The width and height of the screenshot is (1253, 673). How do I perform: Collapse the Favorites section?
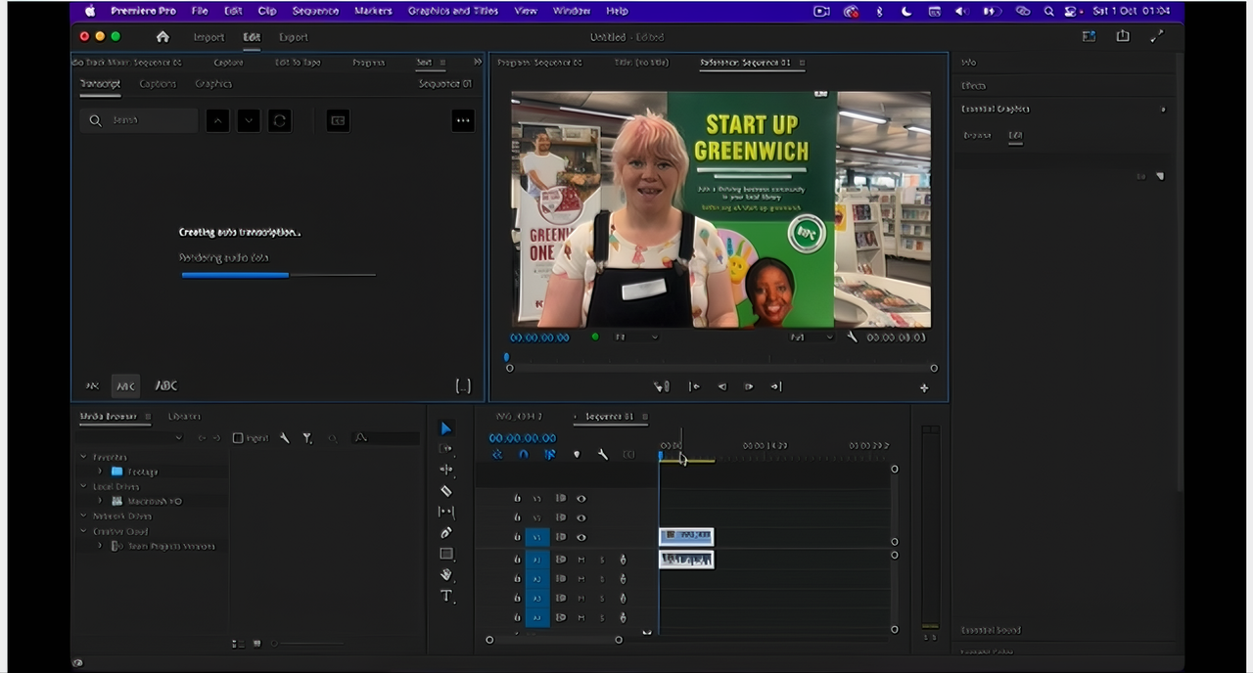[x=84, y=457]
